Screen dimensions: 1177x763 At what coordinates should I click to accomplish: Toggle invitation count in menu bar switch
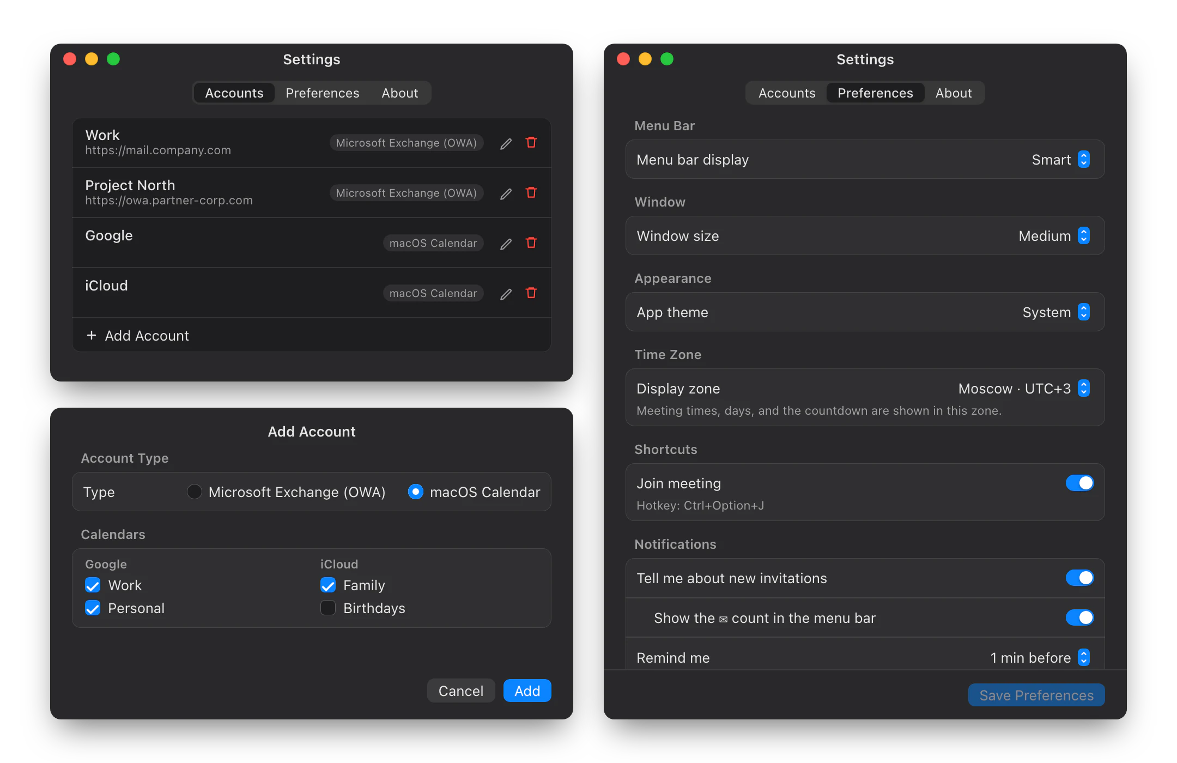pyautogui.click(x=1079, y=617)
